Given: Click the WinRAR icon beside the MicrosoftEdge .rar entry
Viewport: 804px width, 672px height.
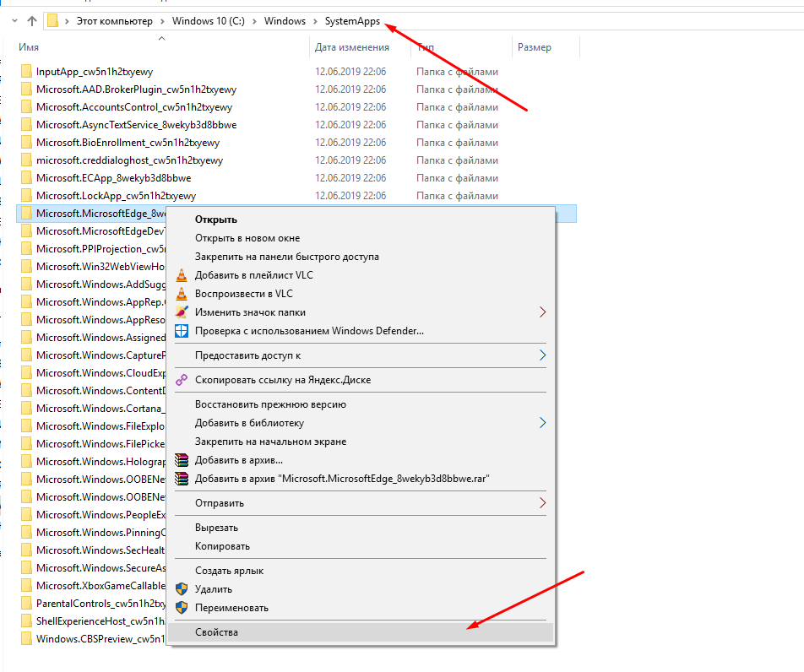Looking at the screenshot, I should [182, 479].
